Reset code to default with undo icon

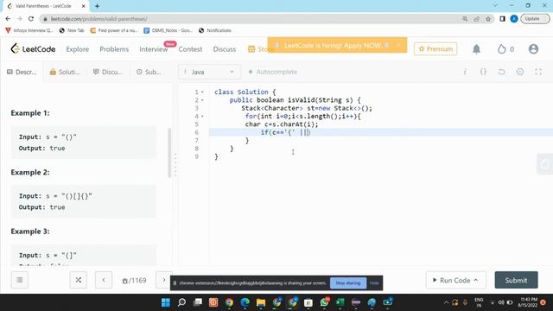[x=501, y=72]
